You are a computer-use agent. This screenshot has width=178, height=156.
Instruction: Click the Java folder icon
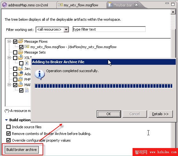[21, 68]
